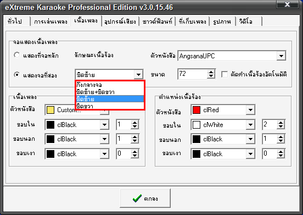Decrease ตำแหน่งเนื้อร้อง ขอบนอก value 1
Image resolution: width=303 pixels, height=215 pixels.
[280, 141]
